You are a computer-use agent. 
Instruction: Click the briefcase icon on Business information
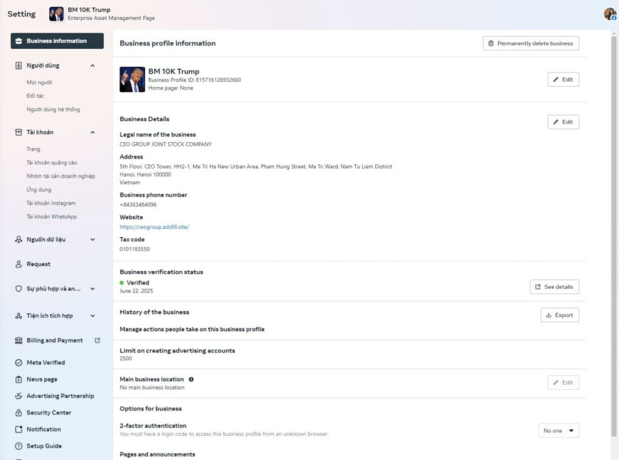(x=19, y=40)
